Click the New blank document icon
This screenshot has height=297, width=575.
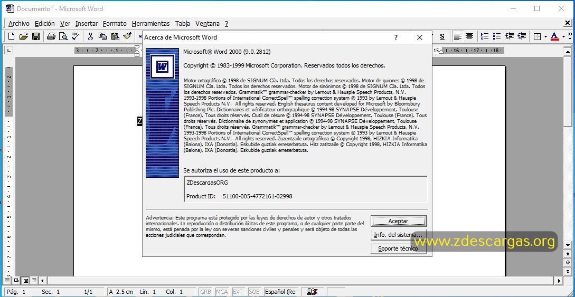12,36
